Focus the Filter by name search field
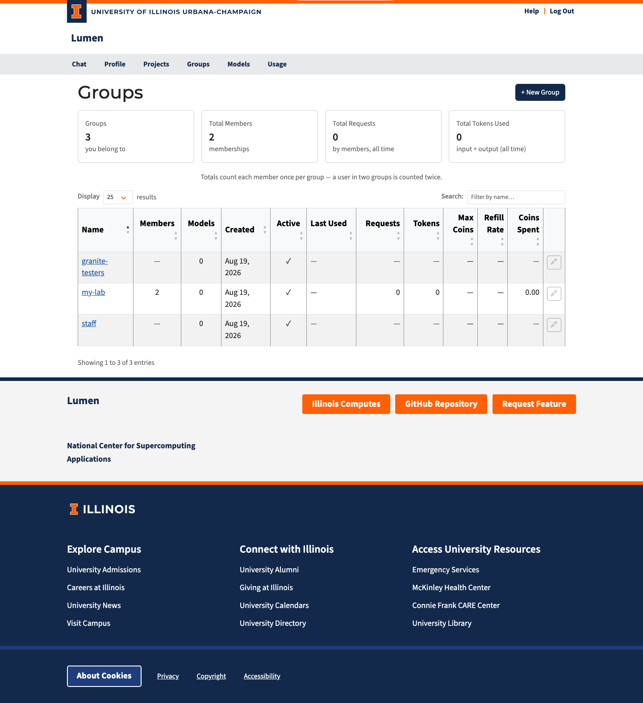 point(516,197)
